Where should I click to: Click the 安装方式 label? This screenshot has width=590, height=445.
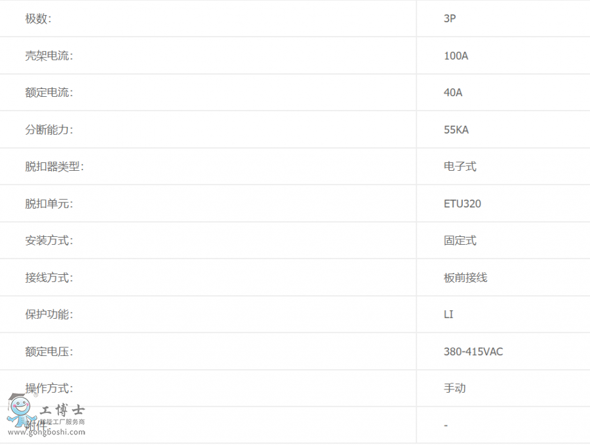[x=49, y=240]
